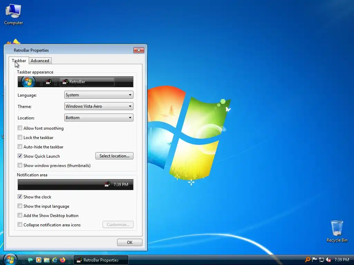Click RetroBar quick launch icon in preview
This screenshot has width=354, height=265.
[48, 81]
